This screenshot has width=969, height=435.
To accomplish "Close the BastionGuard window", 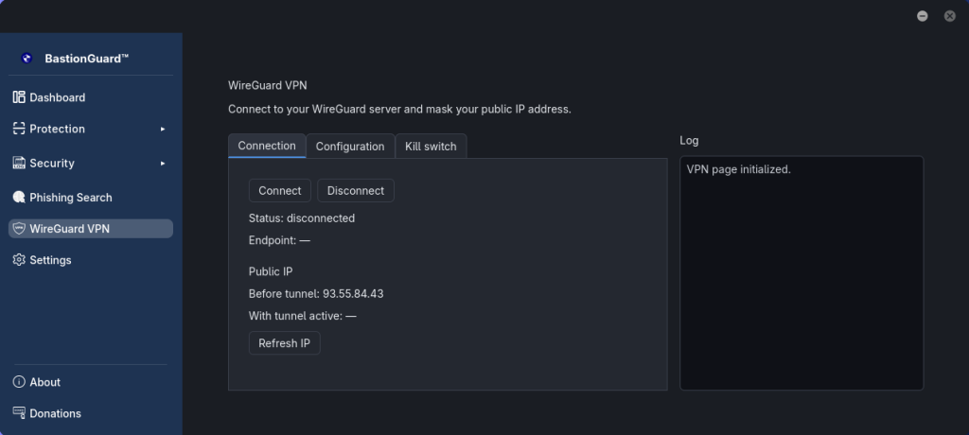I will point(950,16).
